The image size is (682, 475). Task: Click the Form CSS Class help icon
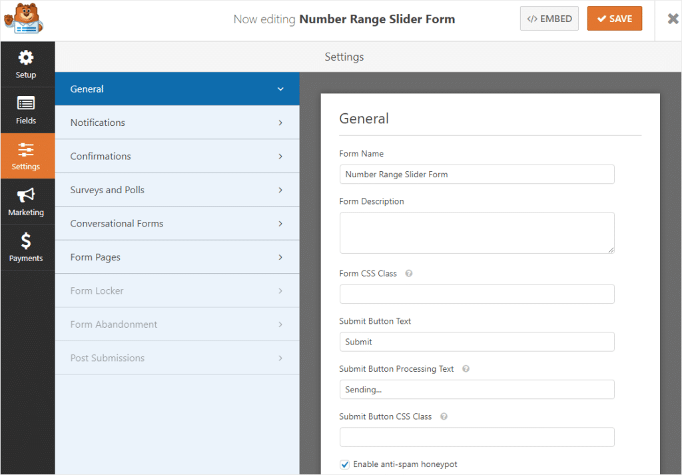(x=409, y=273)
